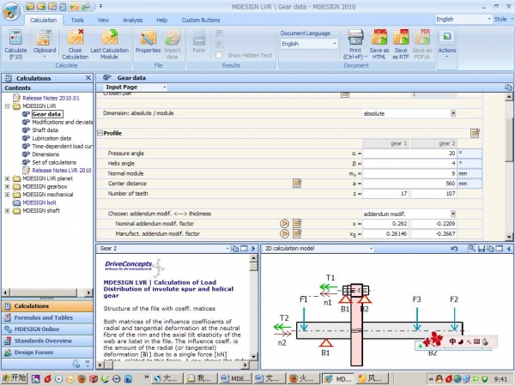Screen dimensions: 515x386
Task: Open note icon for Nominal addendum modif. factor
Action: [x=297, y=224]
